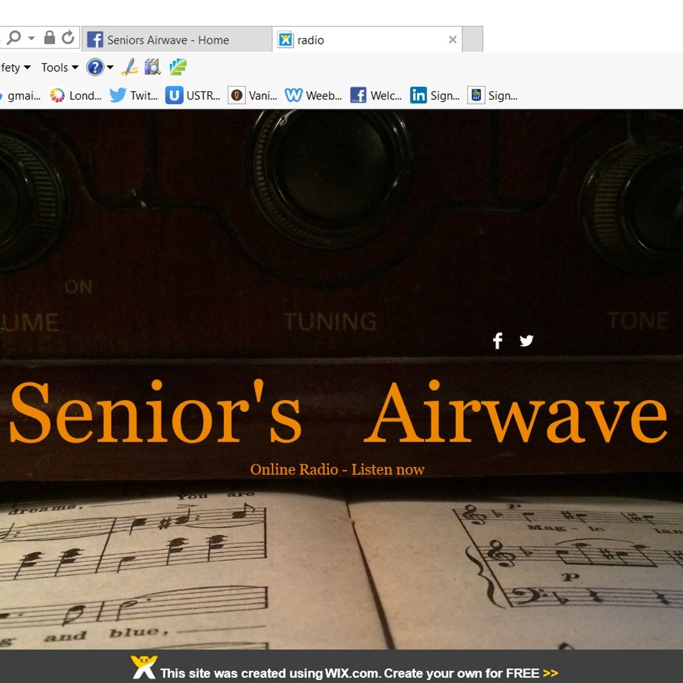This screenshot has width=683, height=683.
Task: Refresh the page with reload icon
Action: pyautogui.click(x=68, y=38)
